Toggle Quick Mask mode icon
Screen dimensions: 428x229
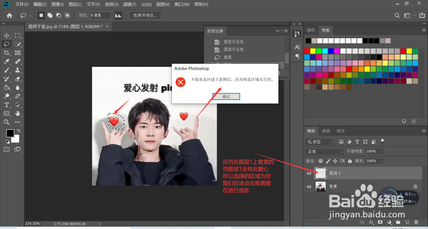6,149
